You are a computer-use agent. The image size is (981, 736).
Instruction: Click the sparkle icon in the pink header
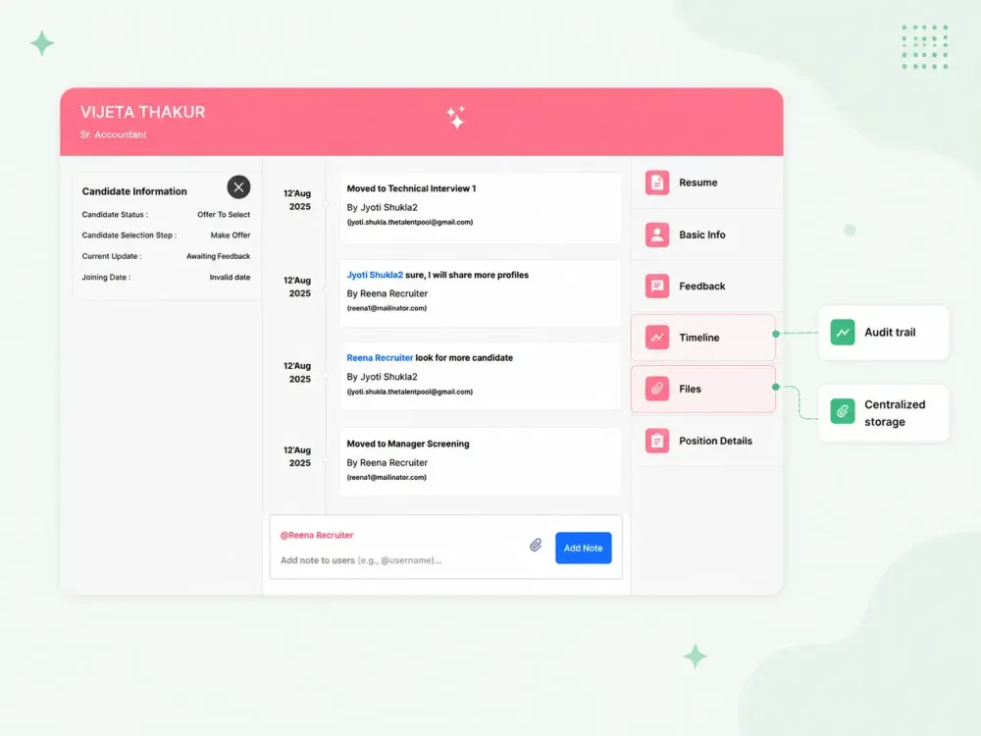(x=456, y=117)
